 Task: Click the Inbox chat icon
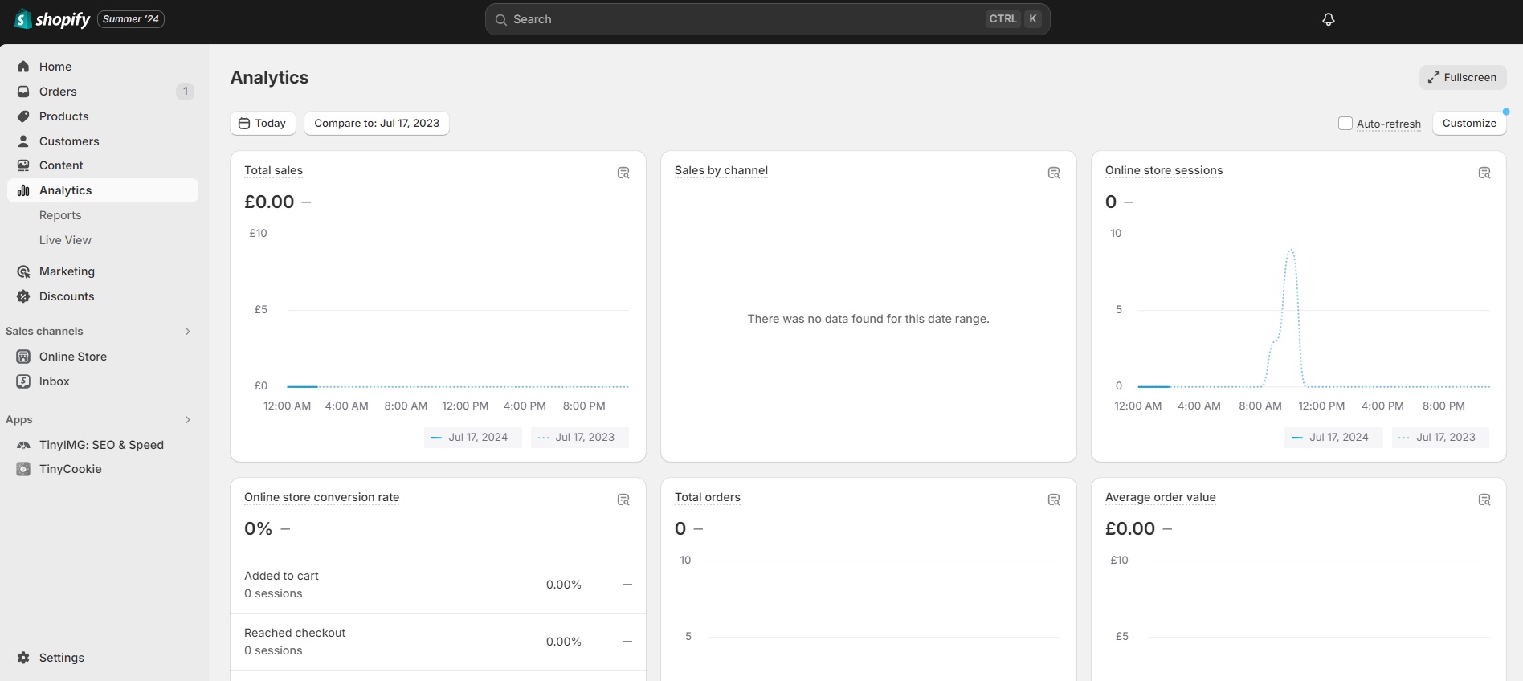click(x=23, y=381)
